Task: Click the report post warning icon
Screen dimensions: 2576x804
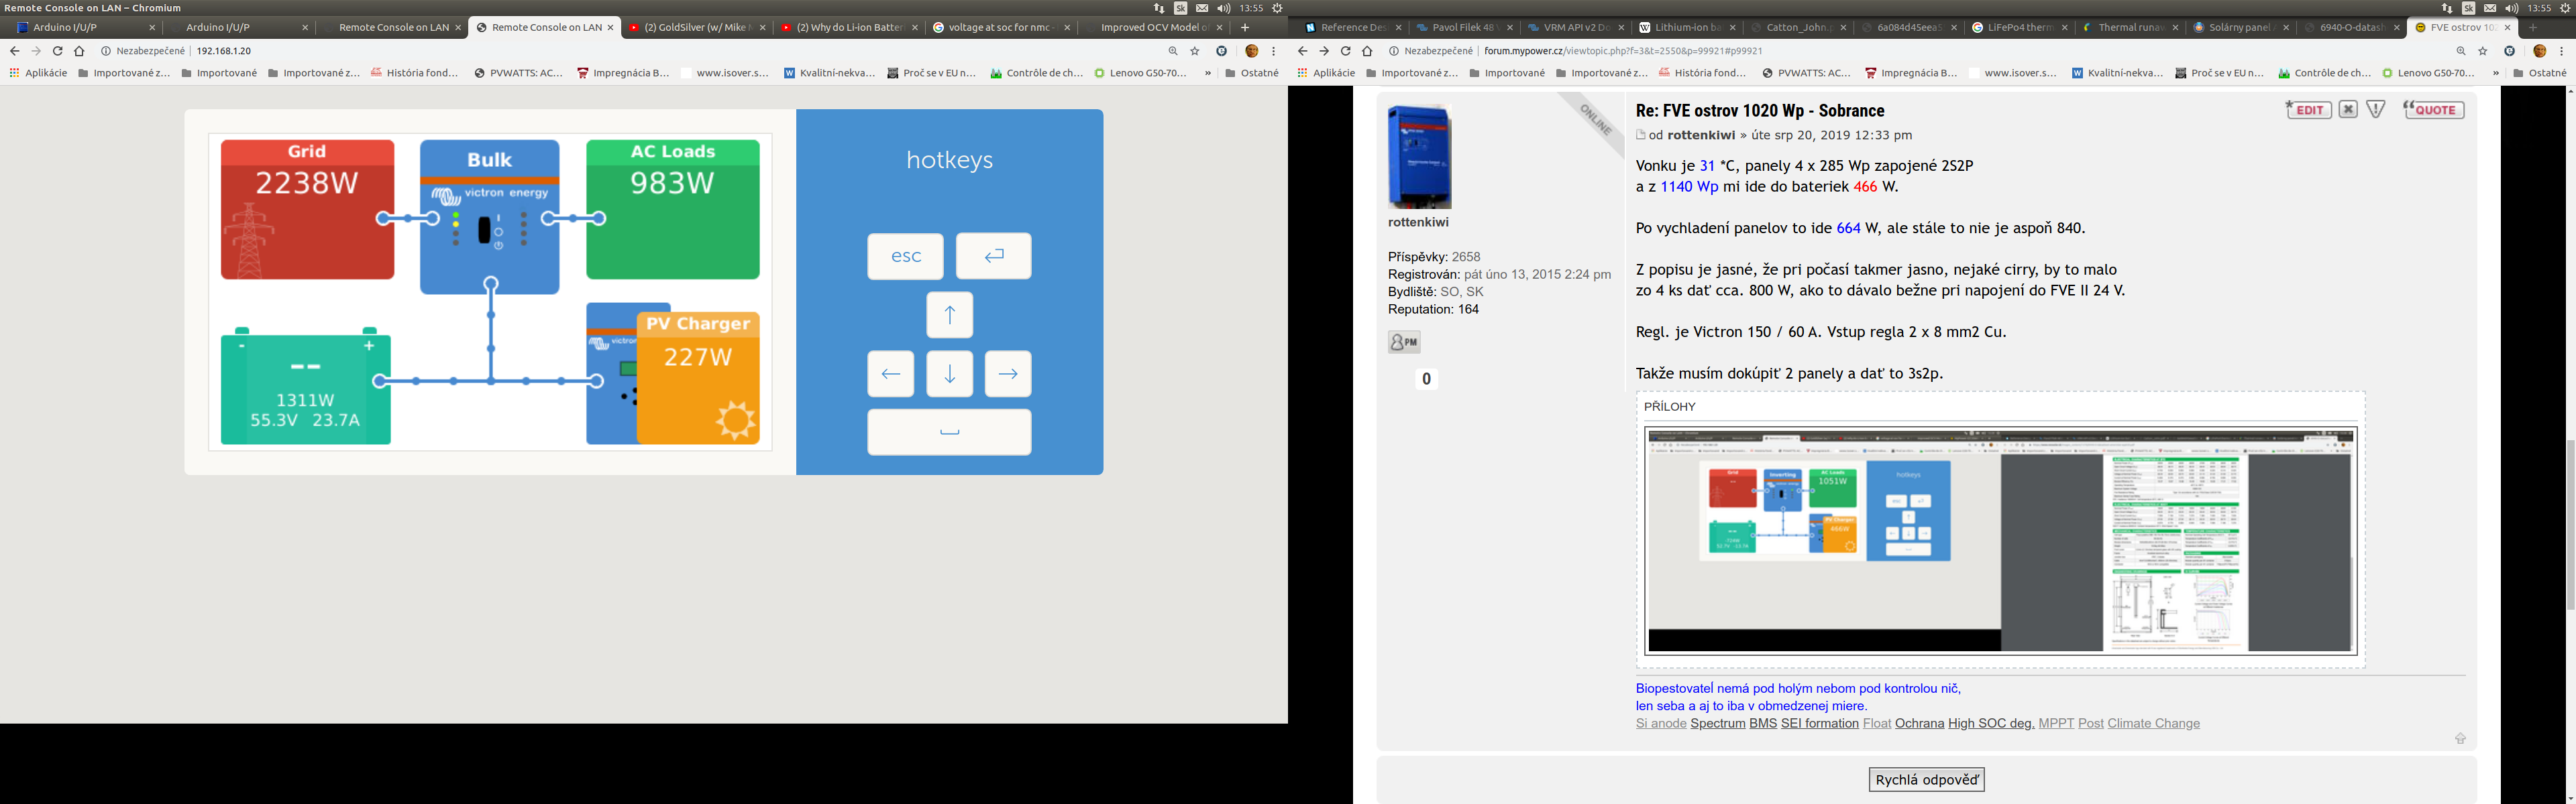Action: (2376, 110)
